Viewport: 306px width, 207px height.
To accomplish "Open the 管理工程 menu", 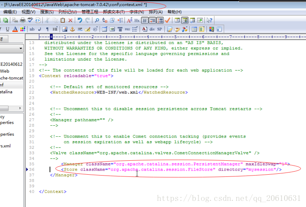I will (90, 12).
